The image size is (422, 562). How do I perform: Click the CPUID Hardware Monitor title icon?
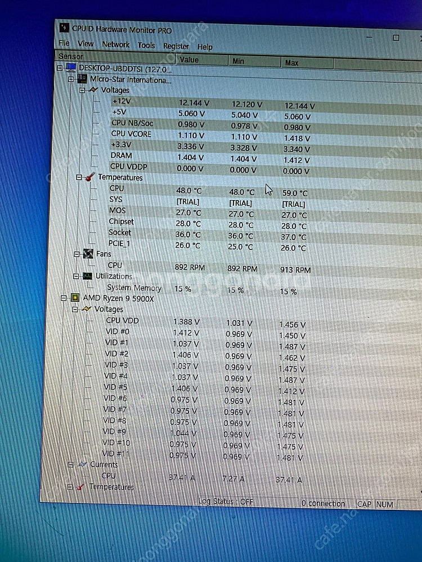point(64,28)
